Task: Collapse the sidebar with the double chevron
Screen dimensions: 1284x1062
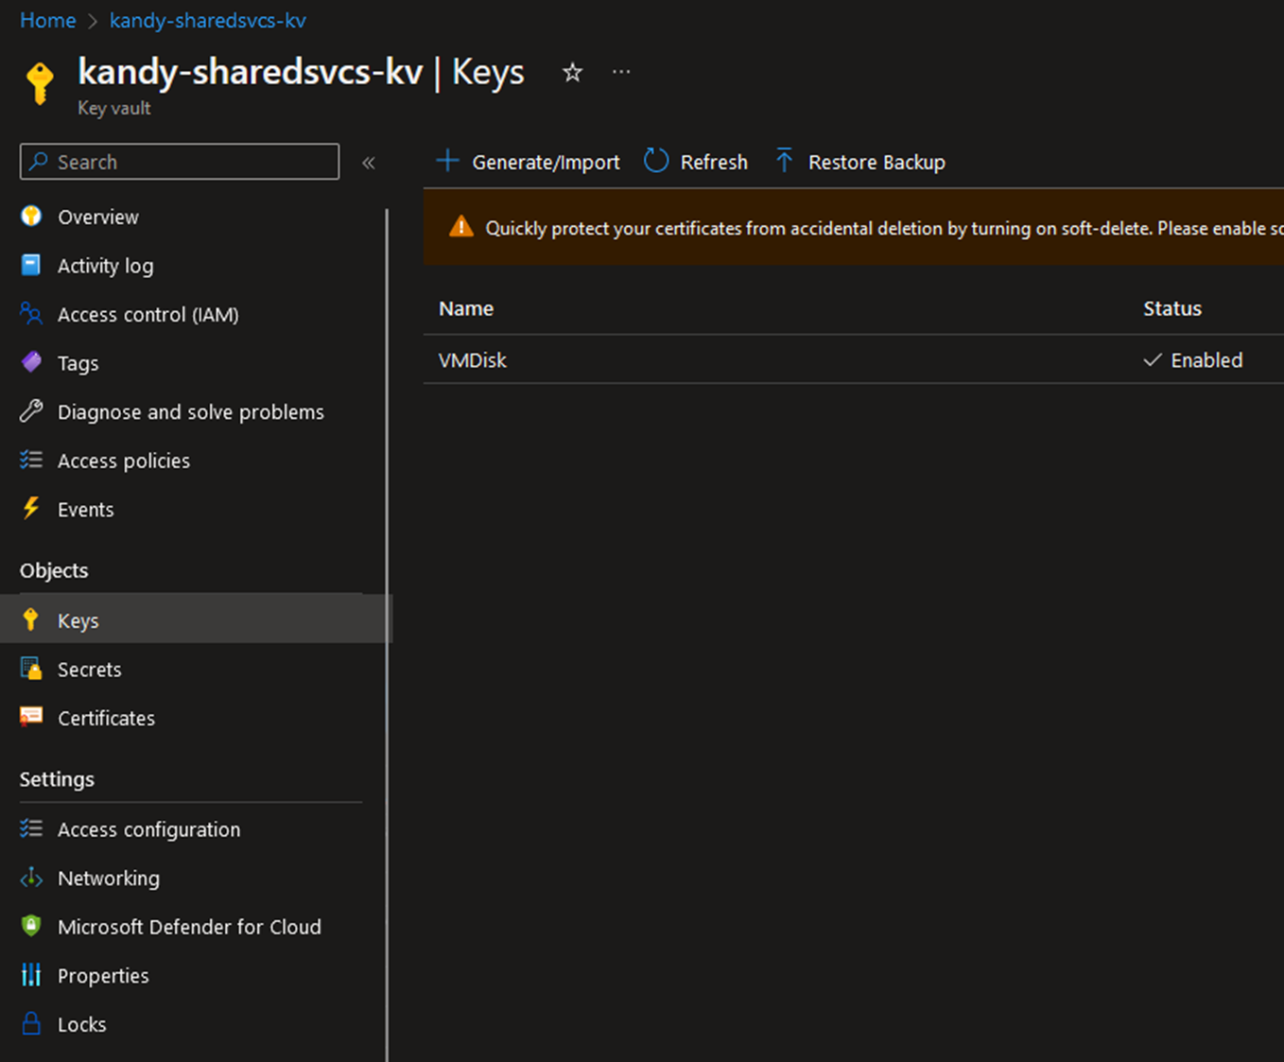Action: pos(369,163)
